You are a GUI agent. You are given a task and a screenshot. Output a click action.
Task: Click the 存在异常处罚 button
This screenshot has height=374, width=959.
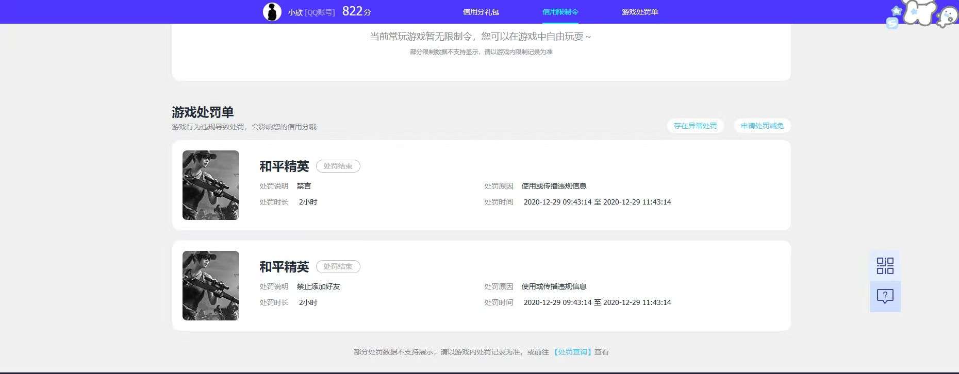(x=695, y=126)
